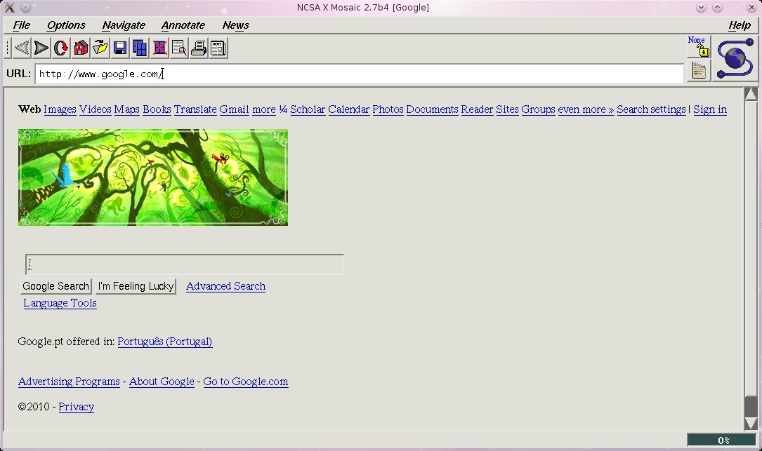Click the rainforest Google doodle image
Screen dimensions: 762x451
coord(153,177)
